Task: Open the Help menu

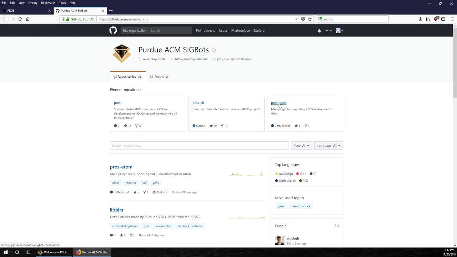Action: (x=72, y=3)
